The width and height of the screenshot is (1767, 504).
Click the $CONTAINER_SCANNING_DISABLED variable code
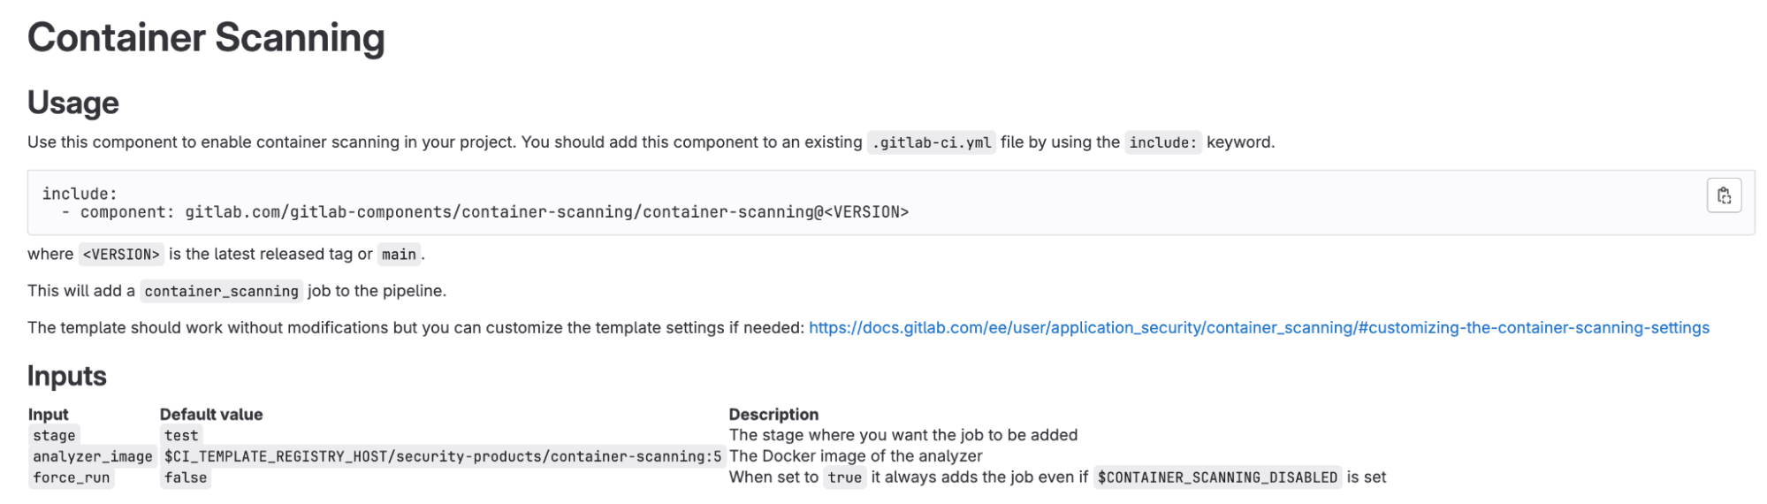1217,477
